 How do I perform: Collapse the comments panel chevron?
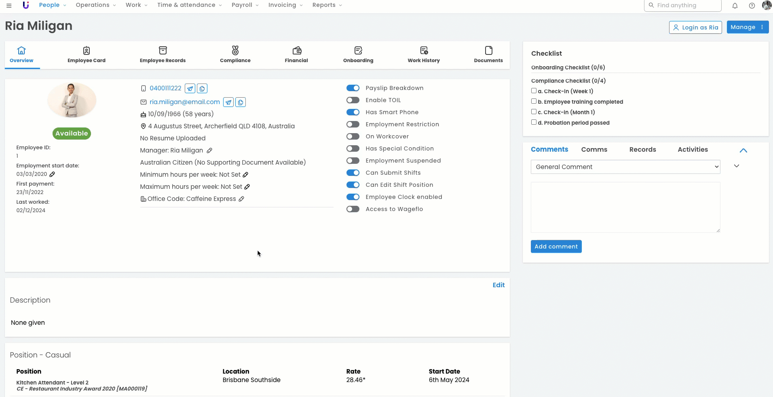[x=743, y=150]
